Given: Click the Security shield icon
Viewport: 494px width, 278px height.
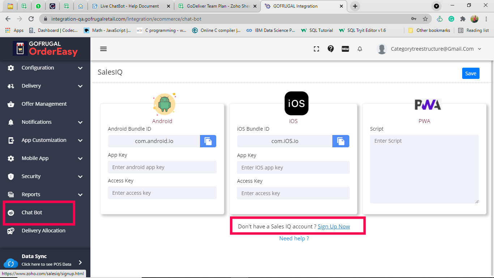Looking at the screenshot, I should (11, 176).
